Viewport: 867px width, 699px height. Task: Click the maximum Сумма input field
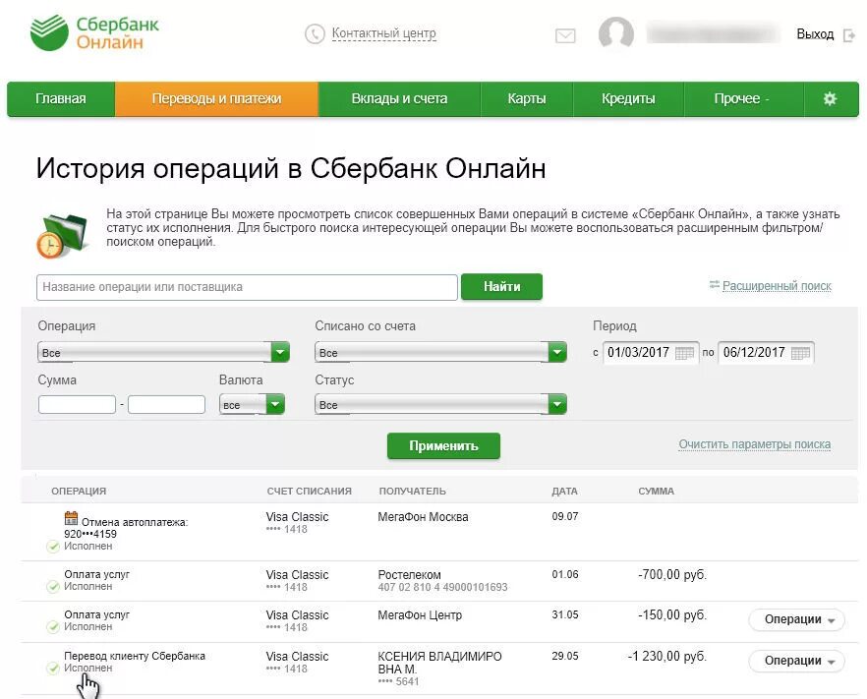(x=166, y=404)
